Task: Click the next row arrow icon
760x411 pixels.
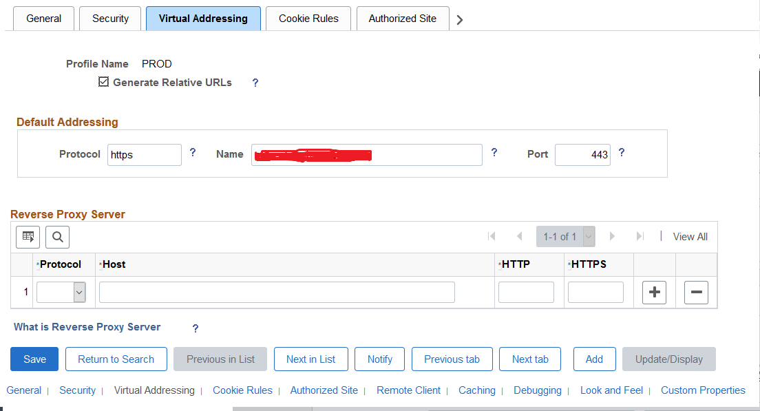Action: point(612,236)
